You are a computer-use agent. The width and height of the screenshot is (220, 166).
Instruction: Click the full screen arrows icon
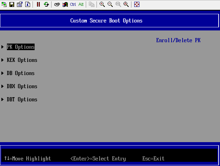coord(137,4)
